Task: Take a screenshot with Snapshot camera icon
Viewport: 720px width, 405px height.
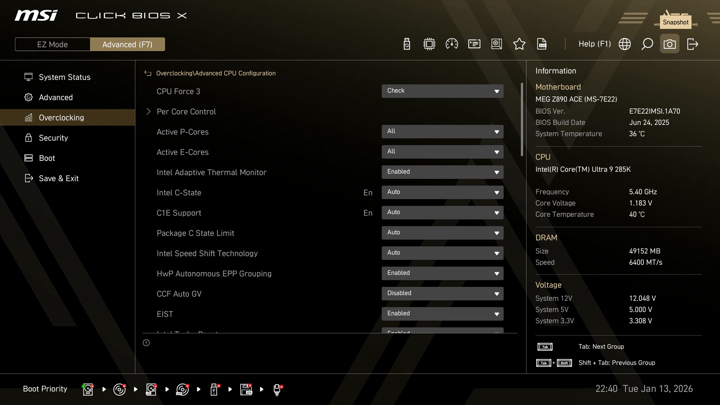Action: coord(669,44)
